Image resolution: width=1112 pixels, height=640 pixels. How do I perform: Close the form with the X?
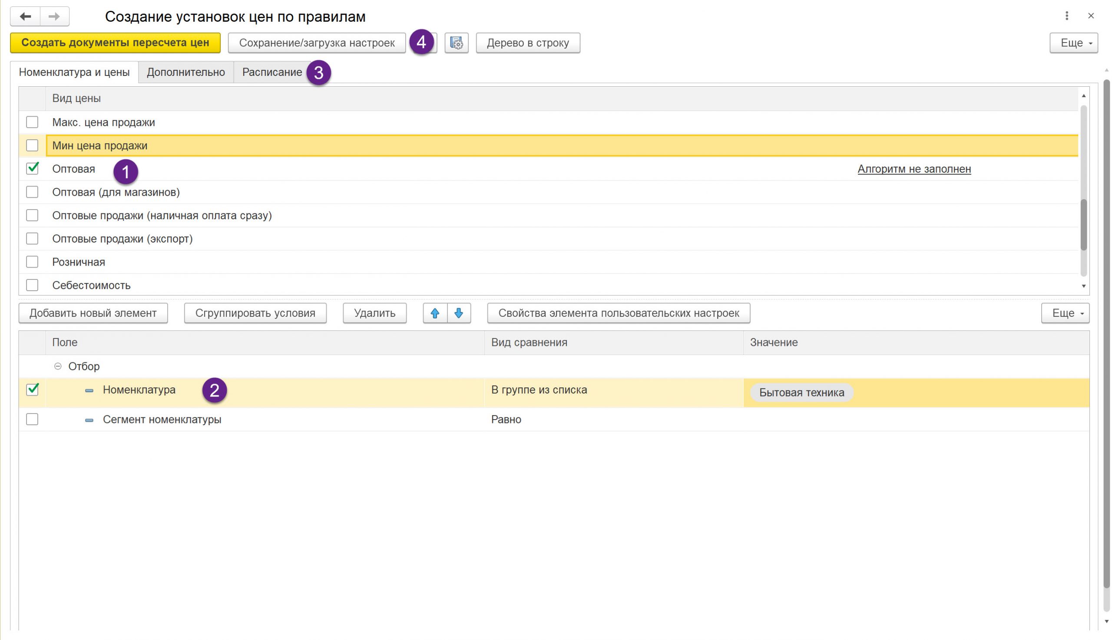[x=1090, y=16]
